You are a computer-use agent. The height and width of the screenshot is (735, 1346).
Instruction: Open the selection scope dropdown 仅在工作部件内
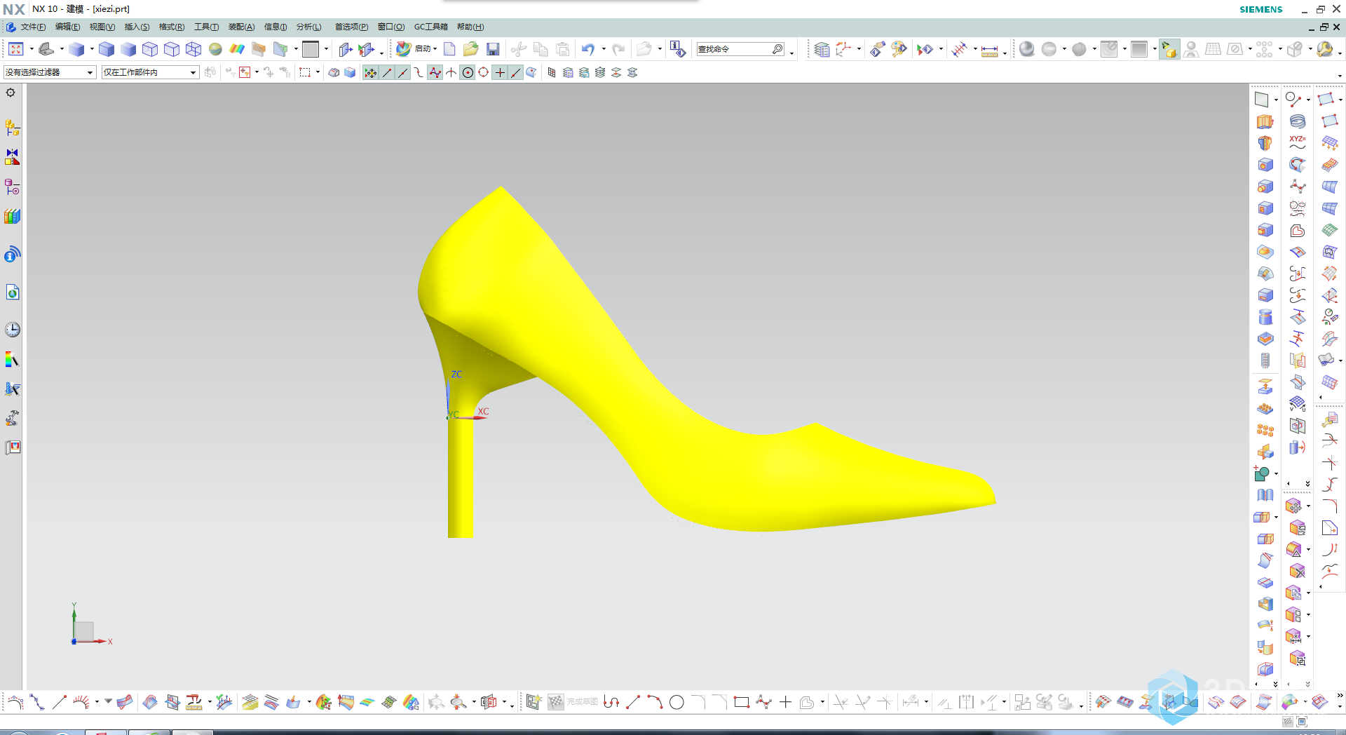150,72
